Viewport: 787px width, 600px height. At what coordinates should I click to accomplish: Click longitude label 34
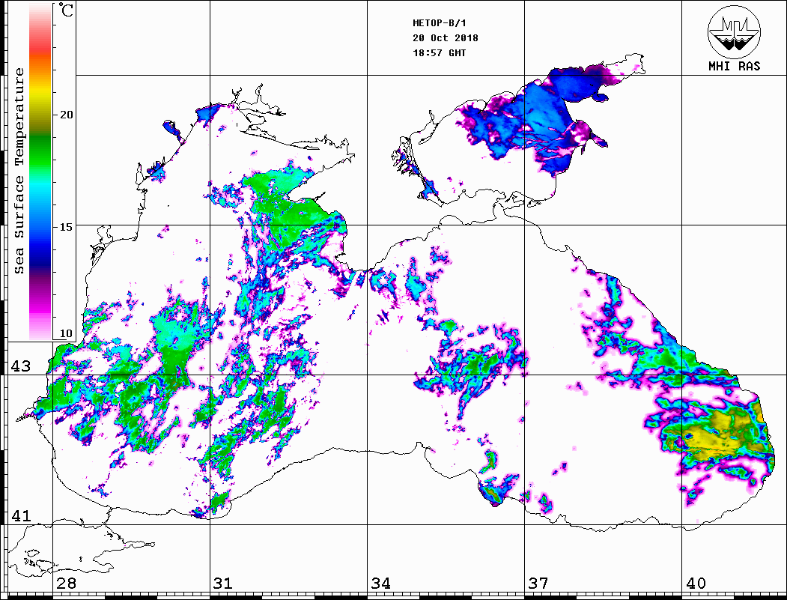(x=380, y=583)
